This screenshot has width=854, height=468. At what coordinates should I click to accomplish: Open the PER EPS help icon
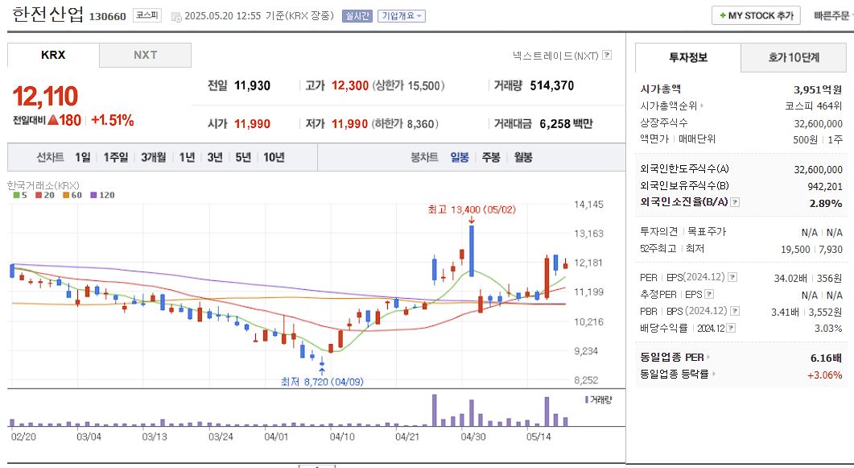[732, 278]
